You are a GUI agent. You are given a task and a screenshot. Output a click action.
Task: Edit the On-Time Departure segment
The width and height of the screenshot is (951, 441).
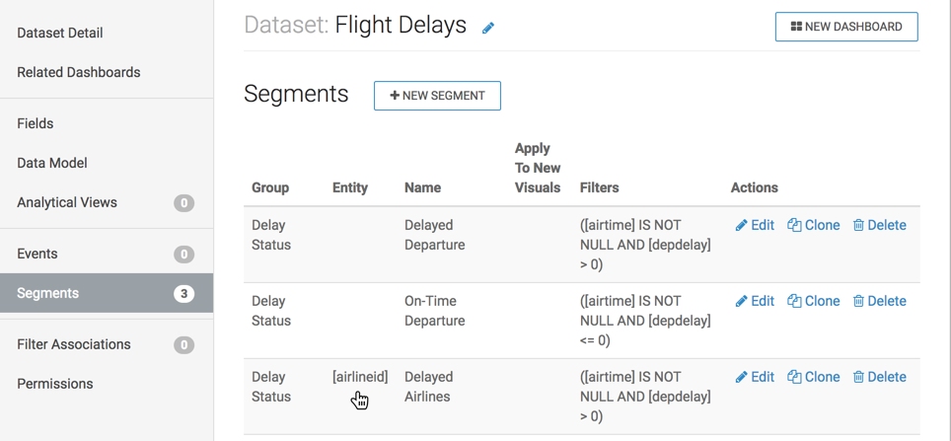click(755, 301)
